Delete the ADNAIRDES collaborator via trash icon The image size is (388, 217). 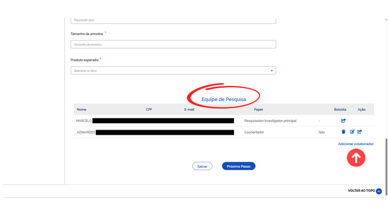click(x=343, y=132)
